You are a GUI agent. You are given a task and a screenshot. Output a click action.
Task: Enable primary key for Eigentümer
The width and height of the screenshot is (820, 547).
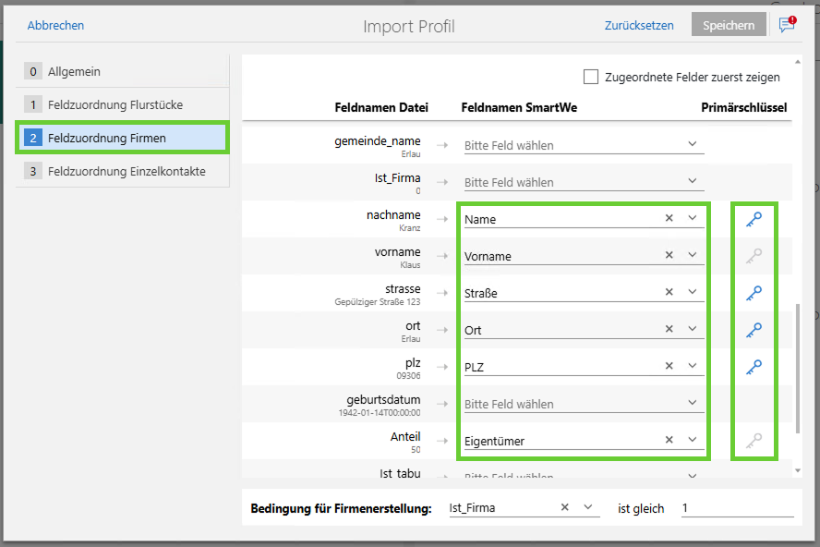tap(754, 440)
